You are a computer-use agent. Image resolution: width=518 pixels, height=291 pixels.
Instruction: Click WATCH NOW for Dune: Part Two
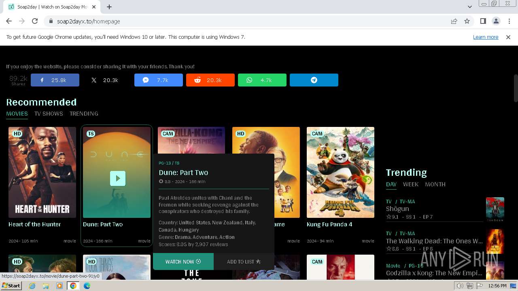[x=183, y=261]
